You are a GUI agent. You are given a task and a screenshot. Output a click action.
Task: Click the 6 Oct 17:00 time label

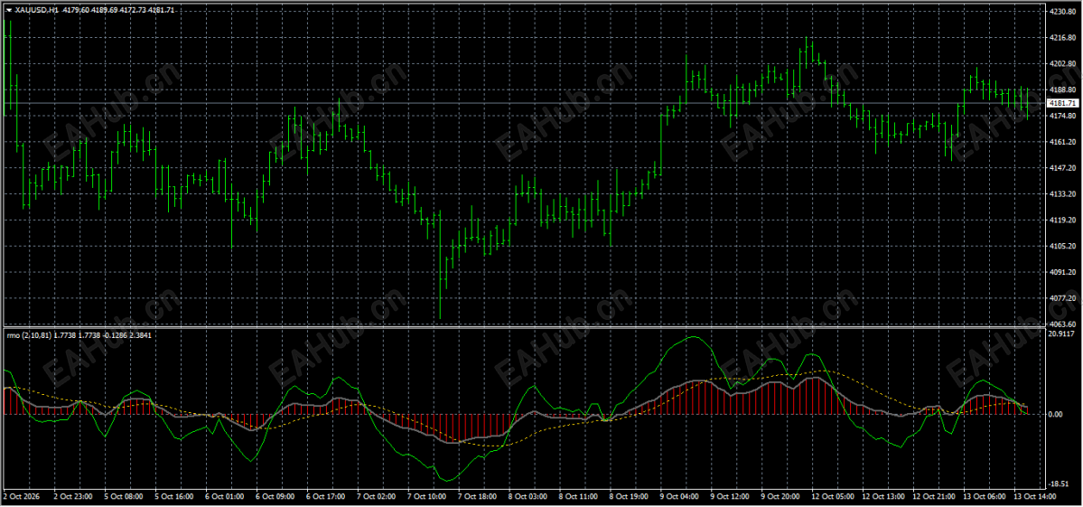point(325,496)
